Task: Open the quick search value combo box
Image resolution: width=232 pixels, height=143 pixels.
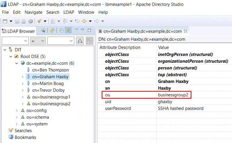Action: pos(61,41)
